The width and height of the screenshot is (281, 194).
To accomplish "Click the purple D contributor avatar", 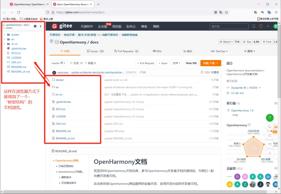I will (x=237, y=177).
